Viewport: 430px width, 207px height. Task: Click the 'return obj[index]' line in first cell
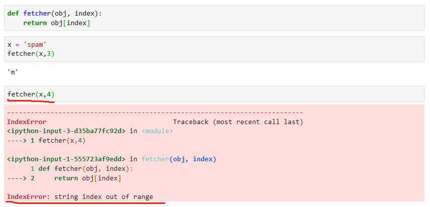[57, 23]
